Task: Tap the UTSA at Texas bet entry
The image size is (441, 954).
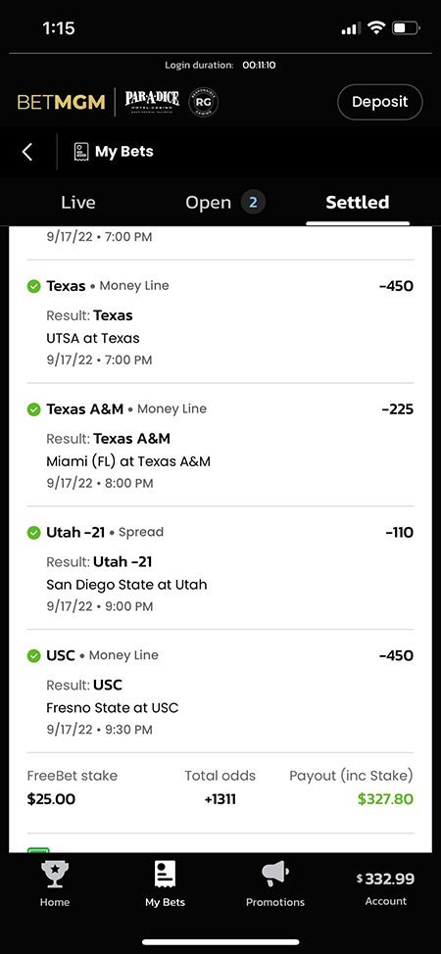Action: tap(220, 322)
